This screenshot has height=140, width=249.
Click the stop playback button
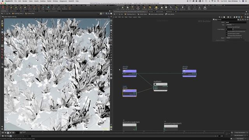[x=8, y=133]
